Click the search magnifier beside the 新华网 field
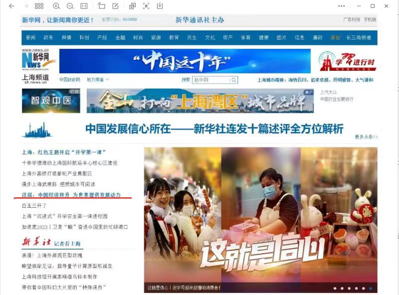This screenshot has width=399, height=295. click(x=233, y=80)
